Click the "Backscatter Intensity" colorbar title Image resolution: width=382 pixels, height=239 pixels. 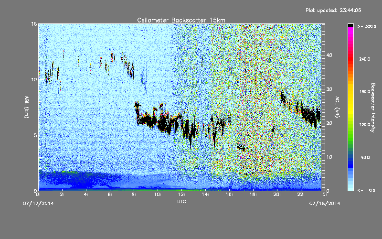(x=373, y=108)
